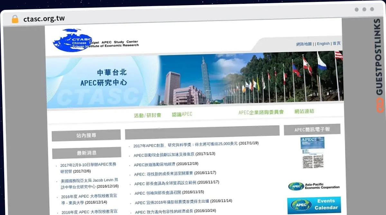Open the 網路地圖 sitemap link
The width and height of the screenshot is (386, 215).
pos(304,44)
